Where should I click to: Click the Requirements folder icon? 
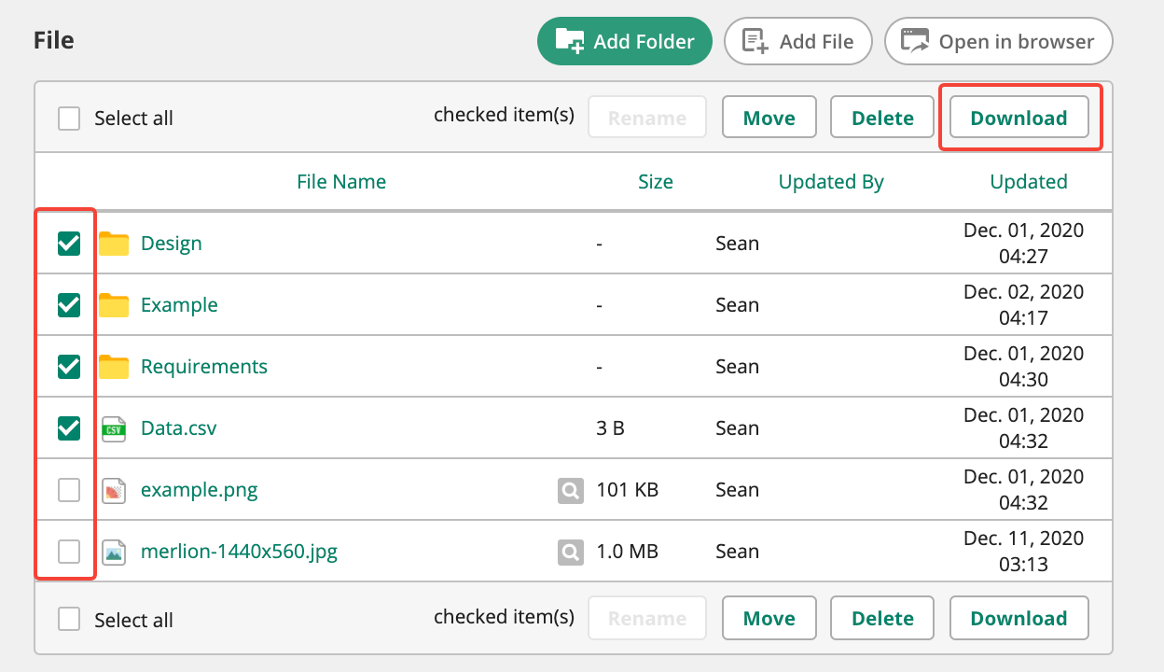tap(114, 367)
